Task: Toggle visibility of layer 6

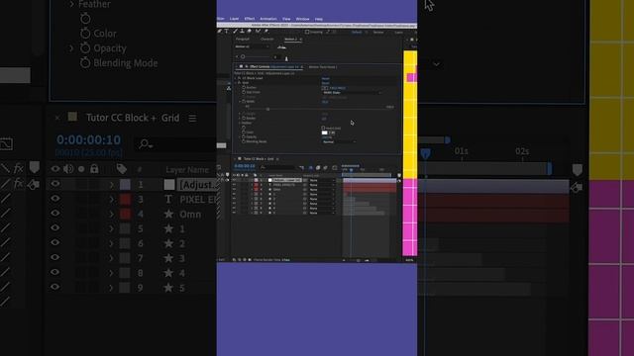Action: coord(55,242)
